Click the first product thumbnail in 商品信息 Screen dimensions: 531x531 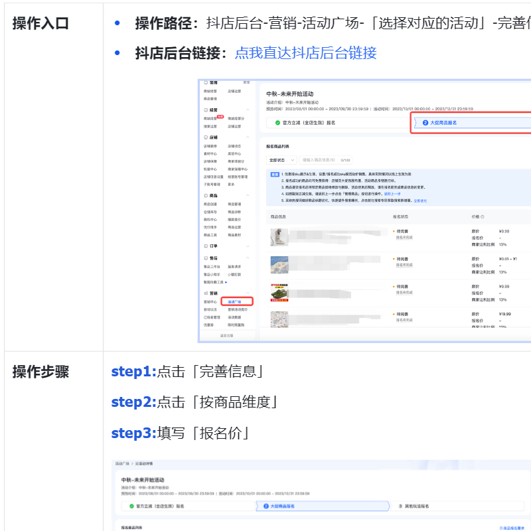279,238
